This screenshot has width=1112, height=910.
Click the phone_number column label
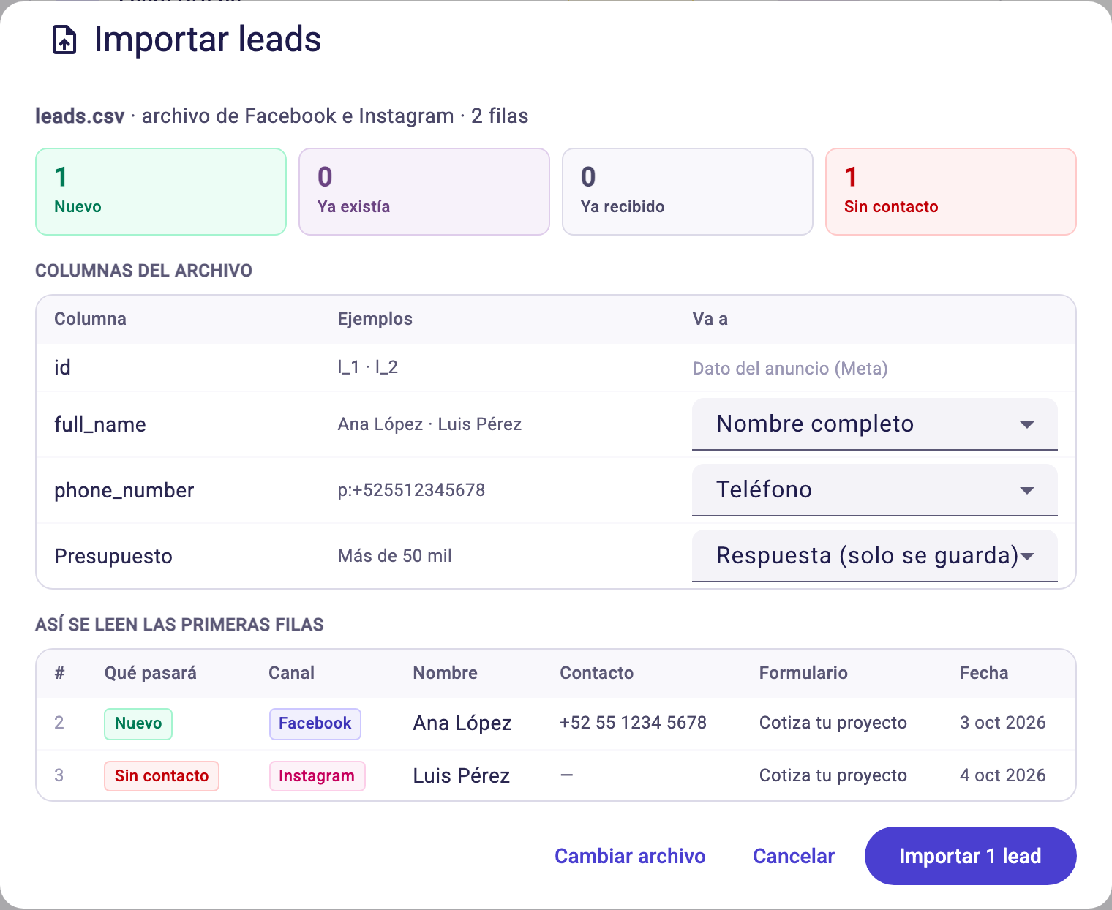(x=124, y=490)
